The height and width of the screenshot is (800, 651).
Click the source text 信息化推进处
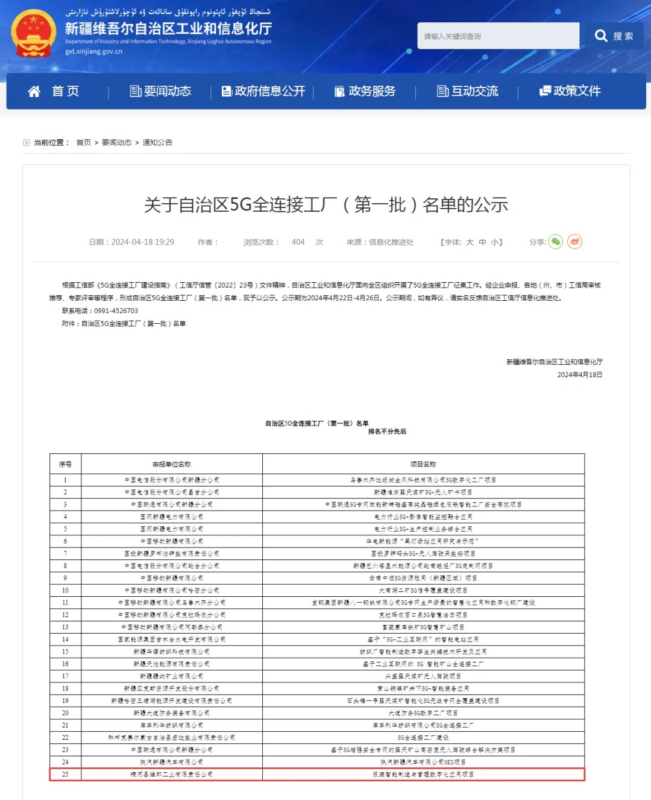[391, 242]
